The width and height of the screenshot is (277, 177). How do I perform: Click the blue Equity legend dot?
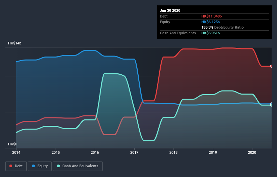[x=33, y=166]
